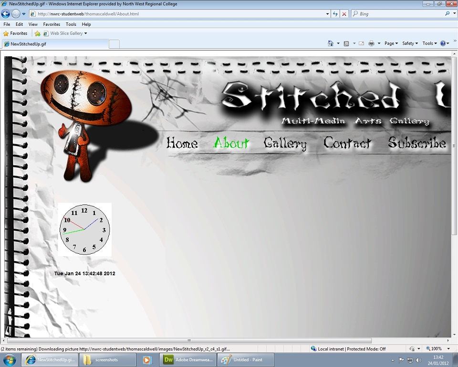The image size is (458, 367).
Task: Click the red Stop loading icon
Action: point(344,14)
